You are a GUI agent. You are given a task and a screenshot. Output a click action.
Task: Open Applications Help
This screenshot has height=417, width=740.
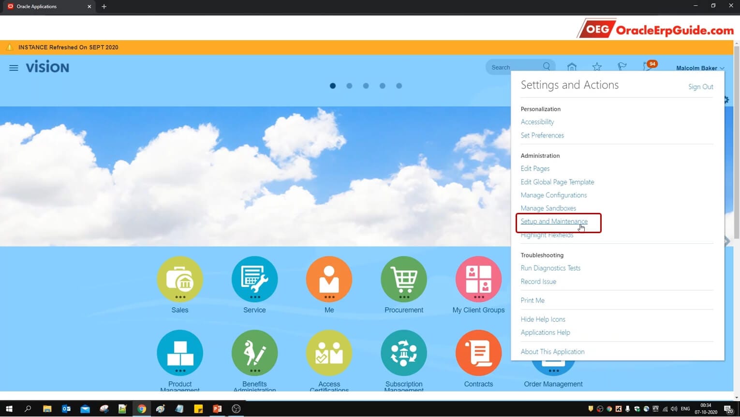[x=545, y=332]
